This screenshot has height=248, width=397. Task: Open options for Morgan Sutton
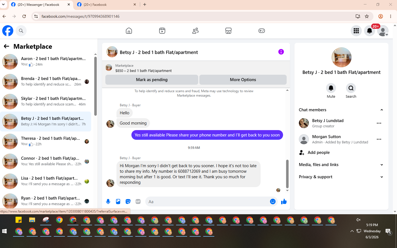(379, 139)
